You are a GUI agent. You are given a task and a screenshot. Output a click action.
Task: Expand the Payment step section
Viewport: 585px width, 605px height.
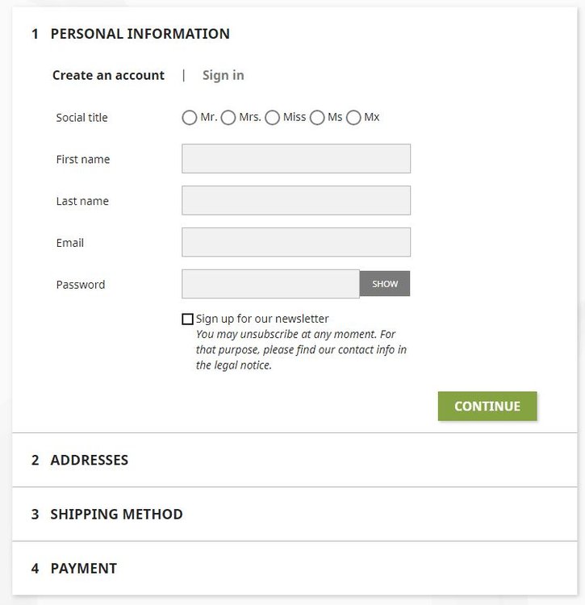click(83, 569)
